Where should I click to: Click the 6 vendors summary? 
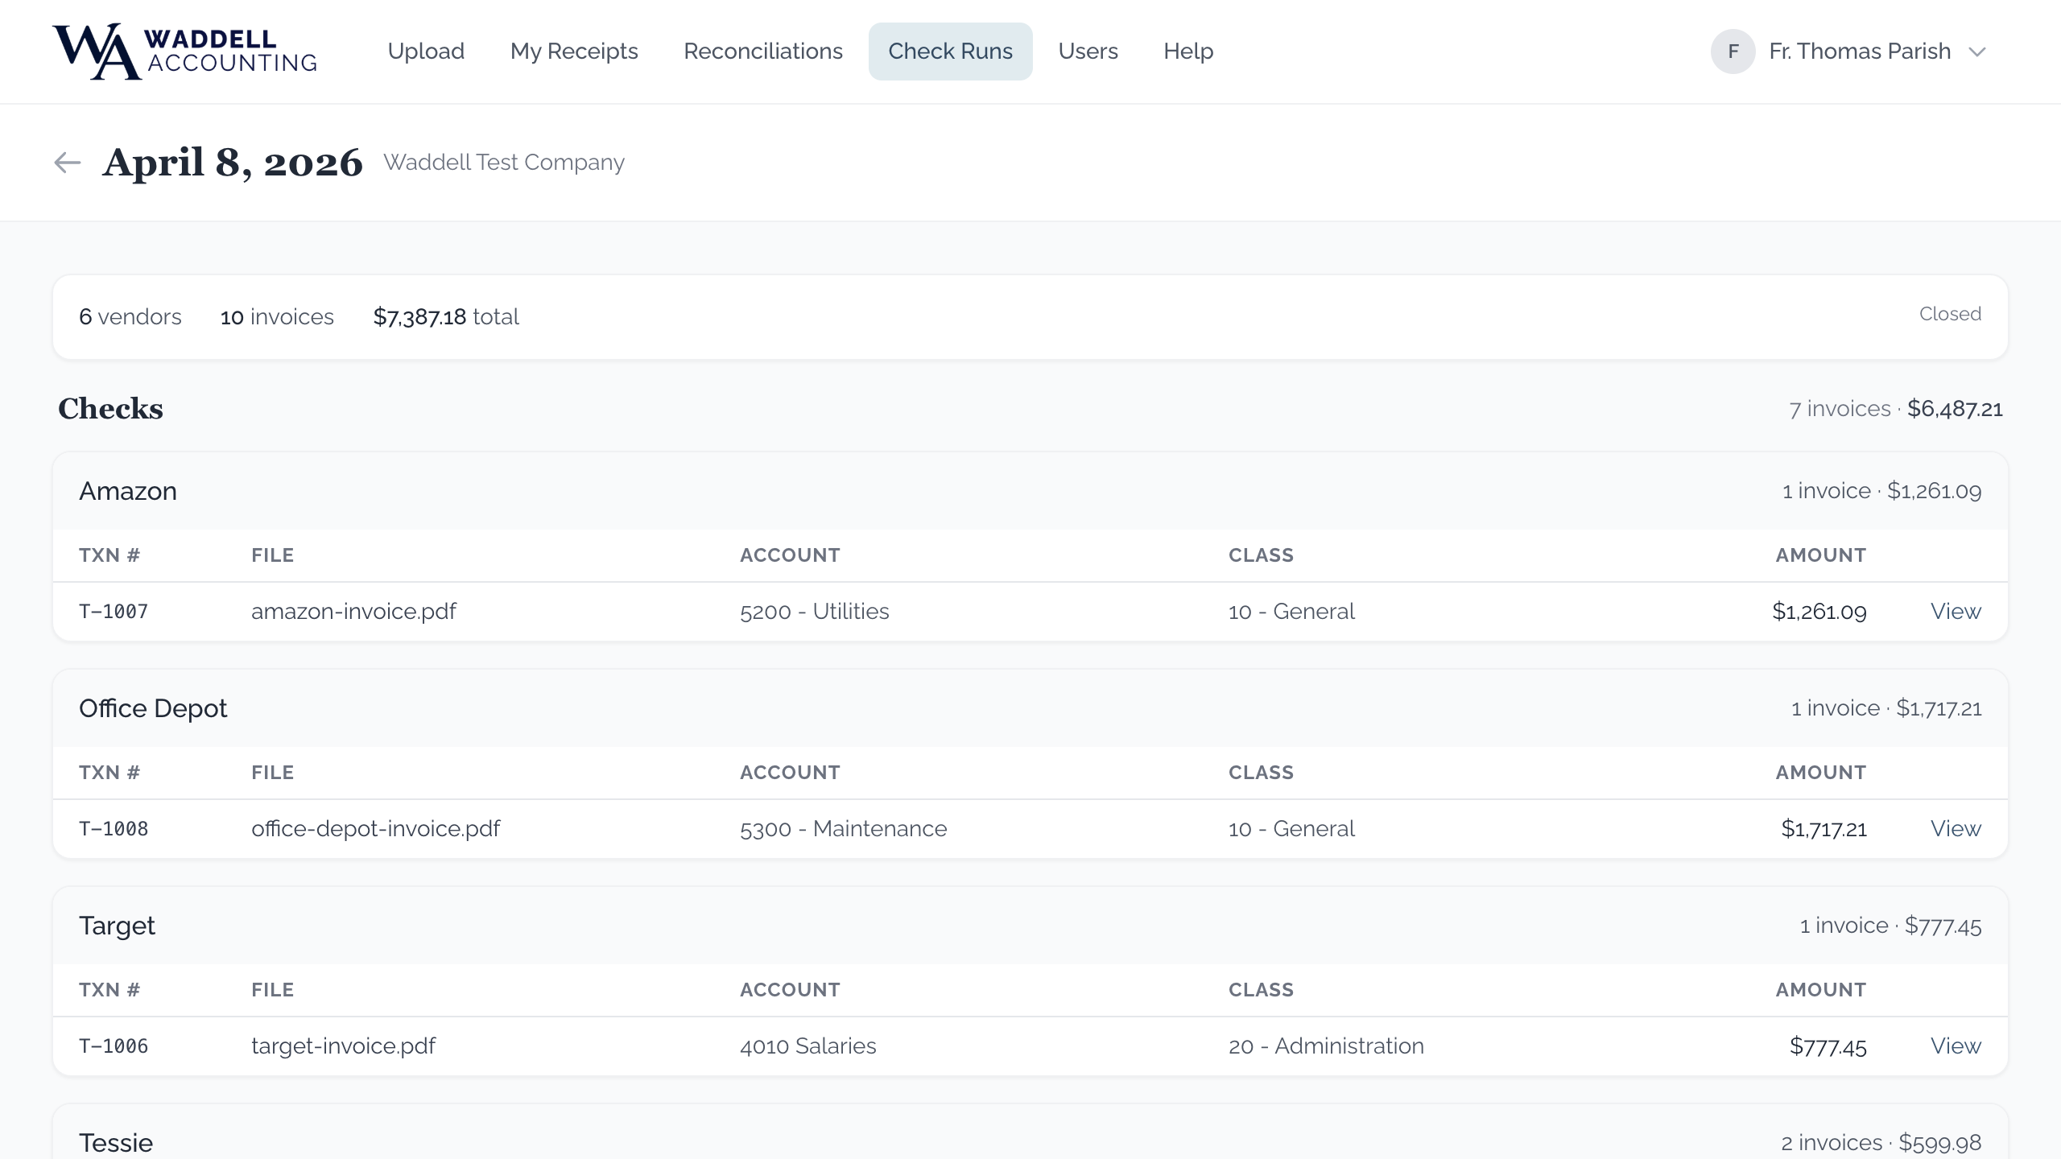pyautogui.click(x=130, y=317)
